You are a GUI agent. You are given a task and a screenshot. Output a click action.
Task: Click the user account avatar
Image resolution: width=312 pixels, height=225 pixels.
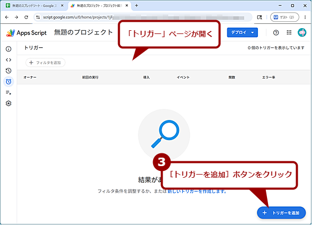coord(301,32)
